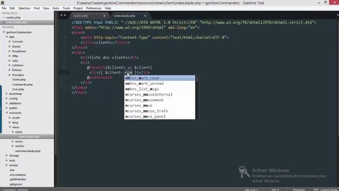Open the Preferences menu
The height and width of the screenshot is (191, 339).
tap(94, 8)
